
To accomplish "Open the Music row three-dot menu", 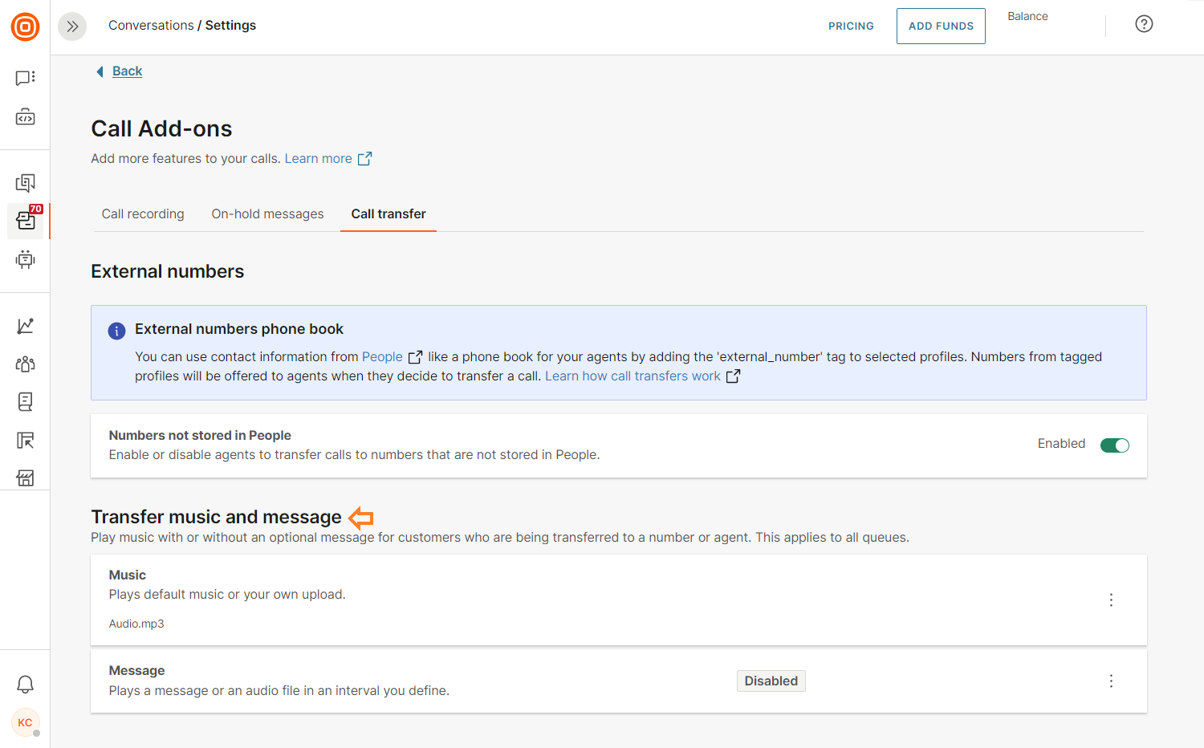I will 1111,600.
